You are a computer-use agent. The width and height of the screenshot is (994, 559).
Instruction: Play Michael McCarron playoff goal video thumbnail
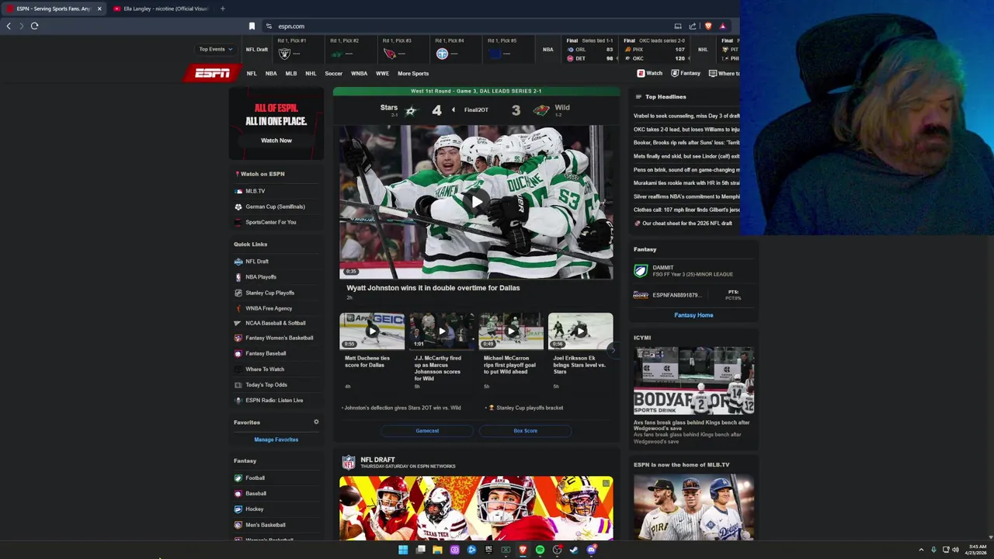click(x=511, y=332)
